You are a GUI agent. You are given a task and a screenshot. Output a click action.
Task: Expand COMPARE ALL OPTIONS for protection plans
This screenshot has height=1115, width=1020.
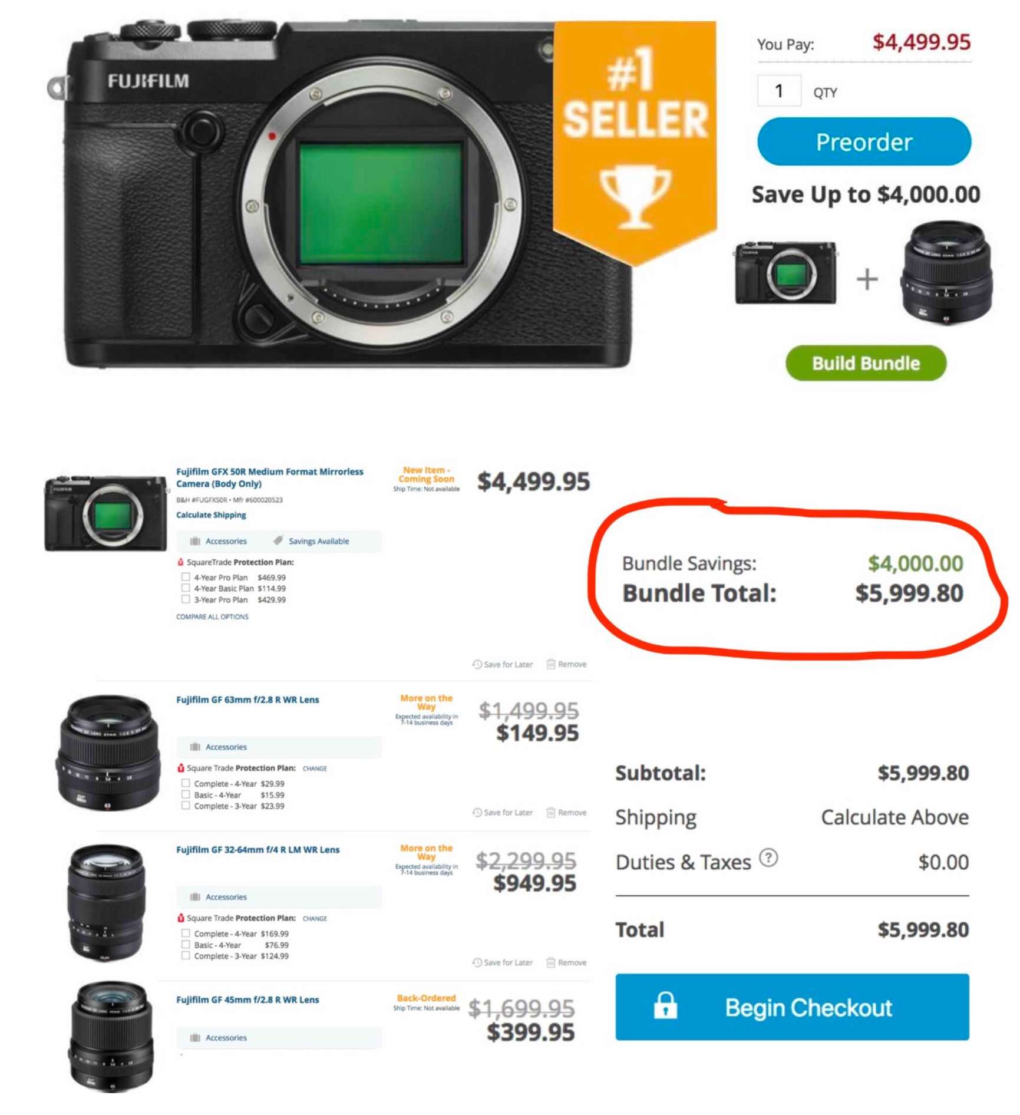click(212, 616)
